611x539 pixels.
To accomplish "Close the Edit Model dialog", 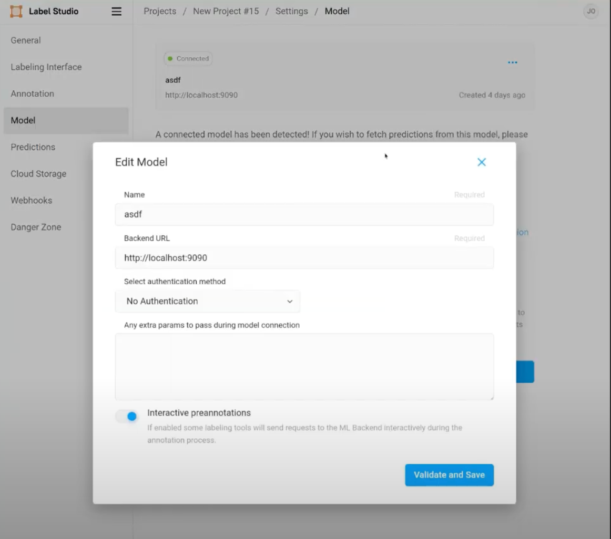I will (x=481, y=162).
